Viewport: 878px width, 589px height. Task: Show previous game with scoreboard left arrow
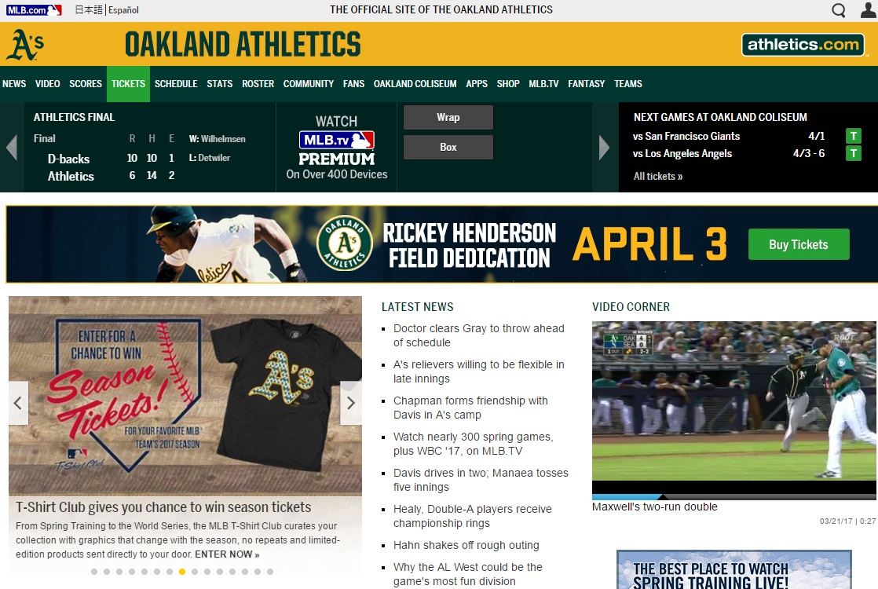12,148
